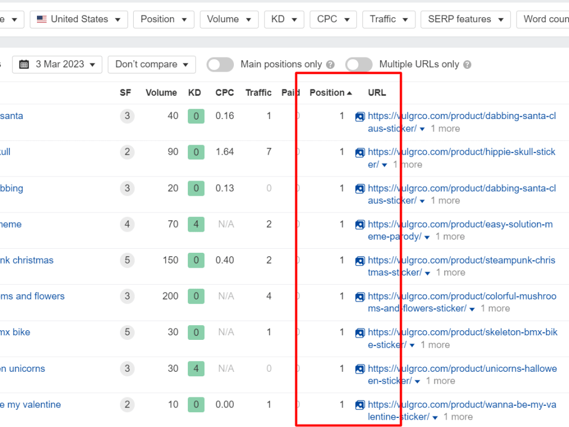Open the steampunk-christmas-sticker product URL

(461, 266)
